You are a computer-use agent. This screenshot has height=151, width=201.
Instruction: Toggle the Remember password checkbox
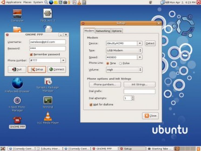pos(31,55)
